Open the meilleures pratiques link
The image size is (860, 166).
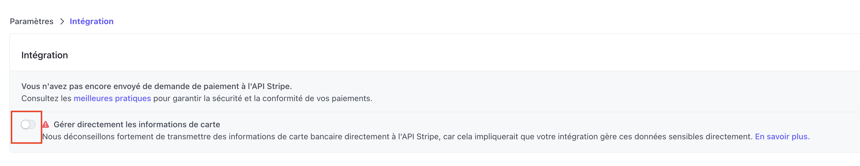(x=112, y=99)
